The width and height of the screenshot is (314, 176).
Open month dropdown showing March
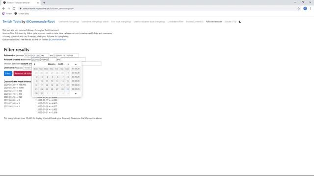coord(52,64)
